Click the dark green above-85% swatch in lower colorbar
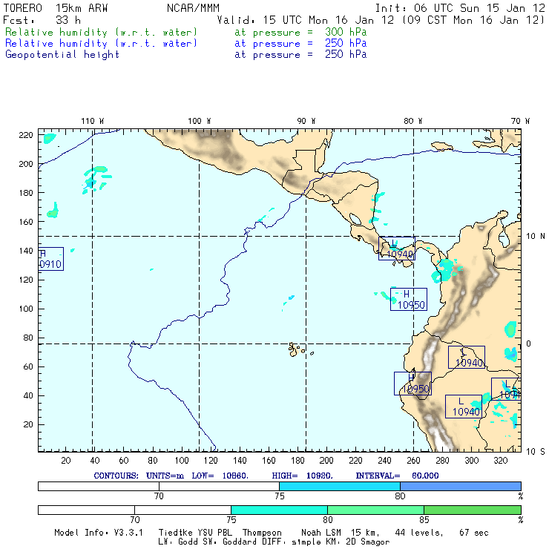 [473, 510]
